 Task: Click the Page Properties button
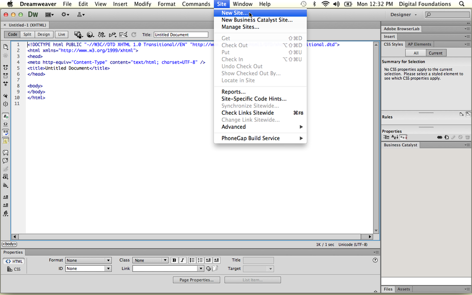click(196, 279)
